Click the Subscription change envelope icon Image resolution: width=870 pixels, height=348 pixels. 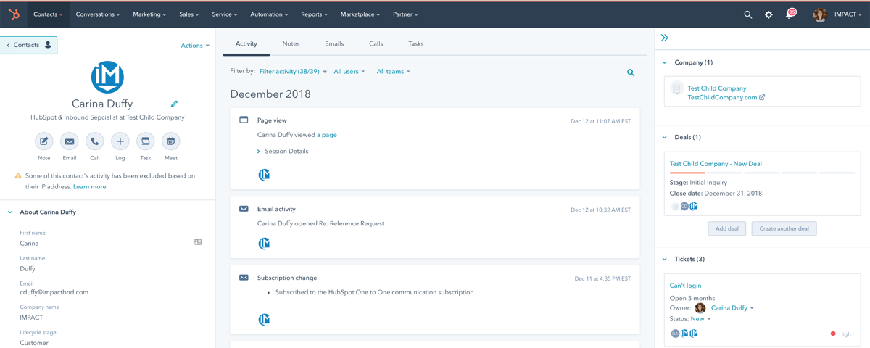[244, 278]
